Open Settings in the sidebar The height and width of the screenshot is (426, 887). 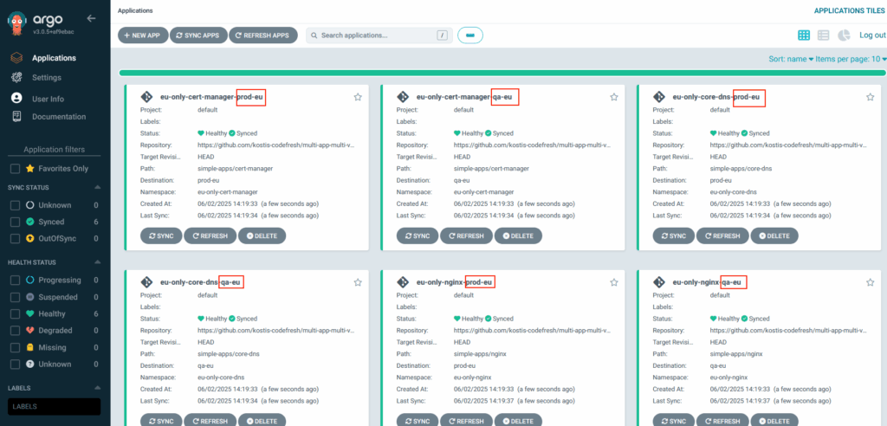pyautogui.click(x=47, y=78)
